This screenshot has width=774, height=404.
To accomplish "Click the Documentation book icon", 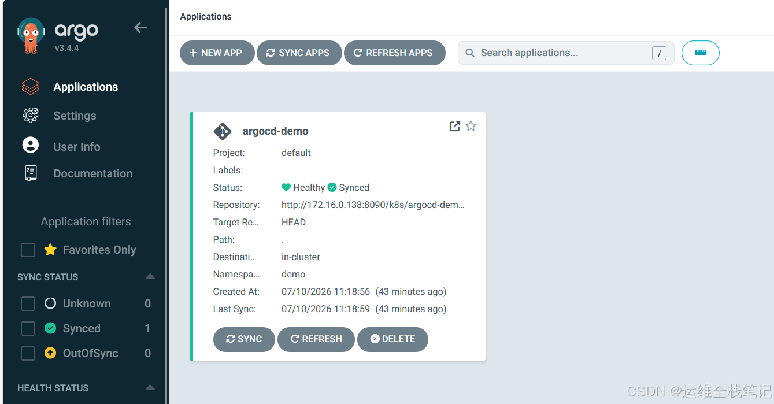I will click(31, 173).
